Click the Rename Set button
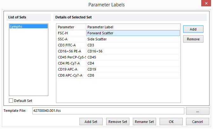Image resolution: width=213 pixels, height=129 pixels. pos(144,122)
